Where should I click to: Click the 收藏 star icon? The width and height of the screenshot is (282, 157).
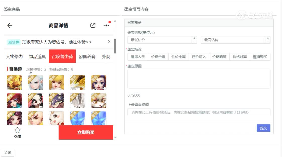point(17,130)
